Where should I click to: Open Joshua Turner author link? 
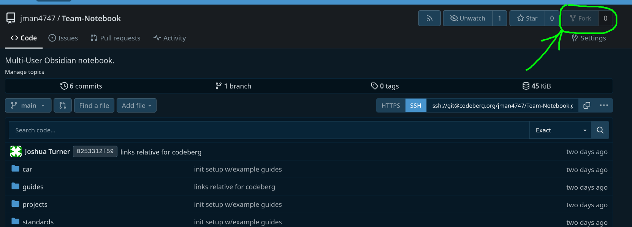(48, 152)
